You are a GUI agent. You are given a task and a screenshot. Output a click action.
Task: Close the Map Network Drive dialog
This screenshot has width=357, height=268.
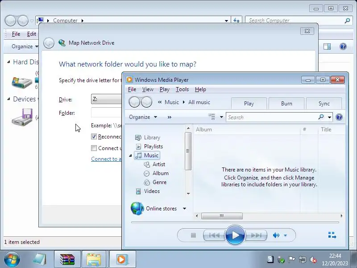click(307, 31)
